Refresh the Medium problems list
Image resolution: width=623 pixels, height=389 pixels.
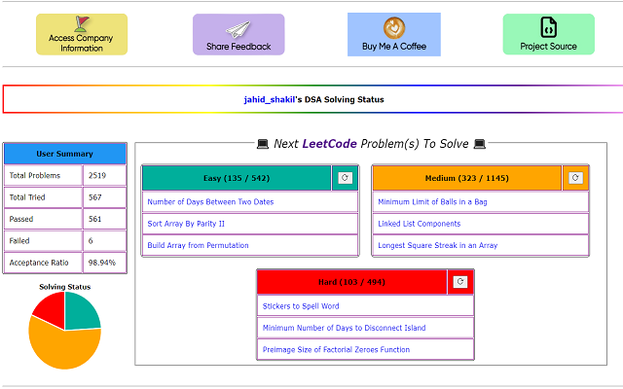click(575, 178)
